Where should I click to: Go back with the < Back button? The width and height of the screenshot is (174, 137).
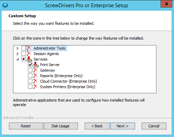point(97,126)
